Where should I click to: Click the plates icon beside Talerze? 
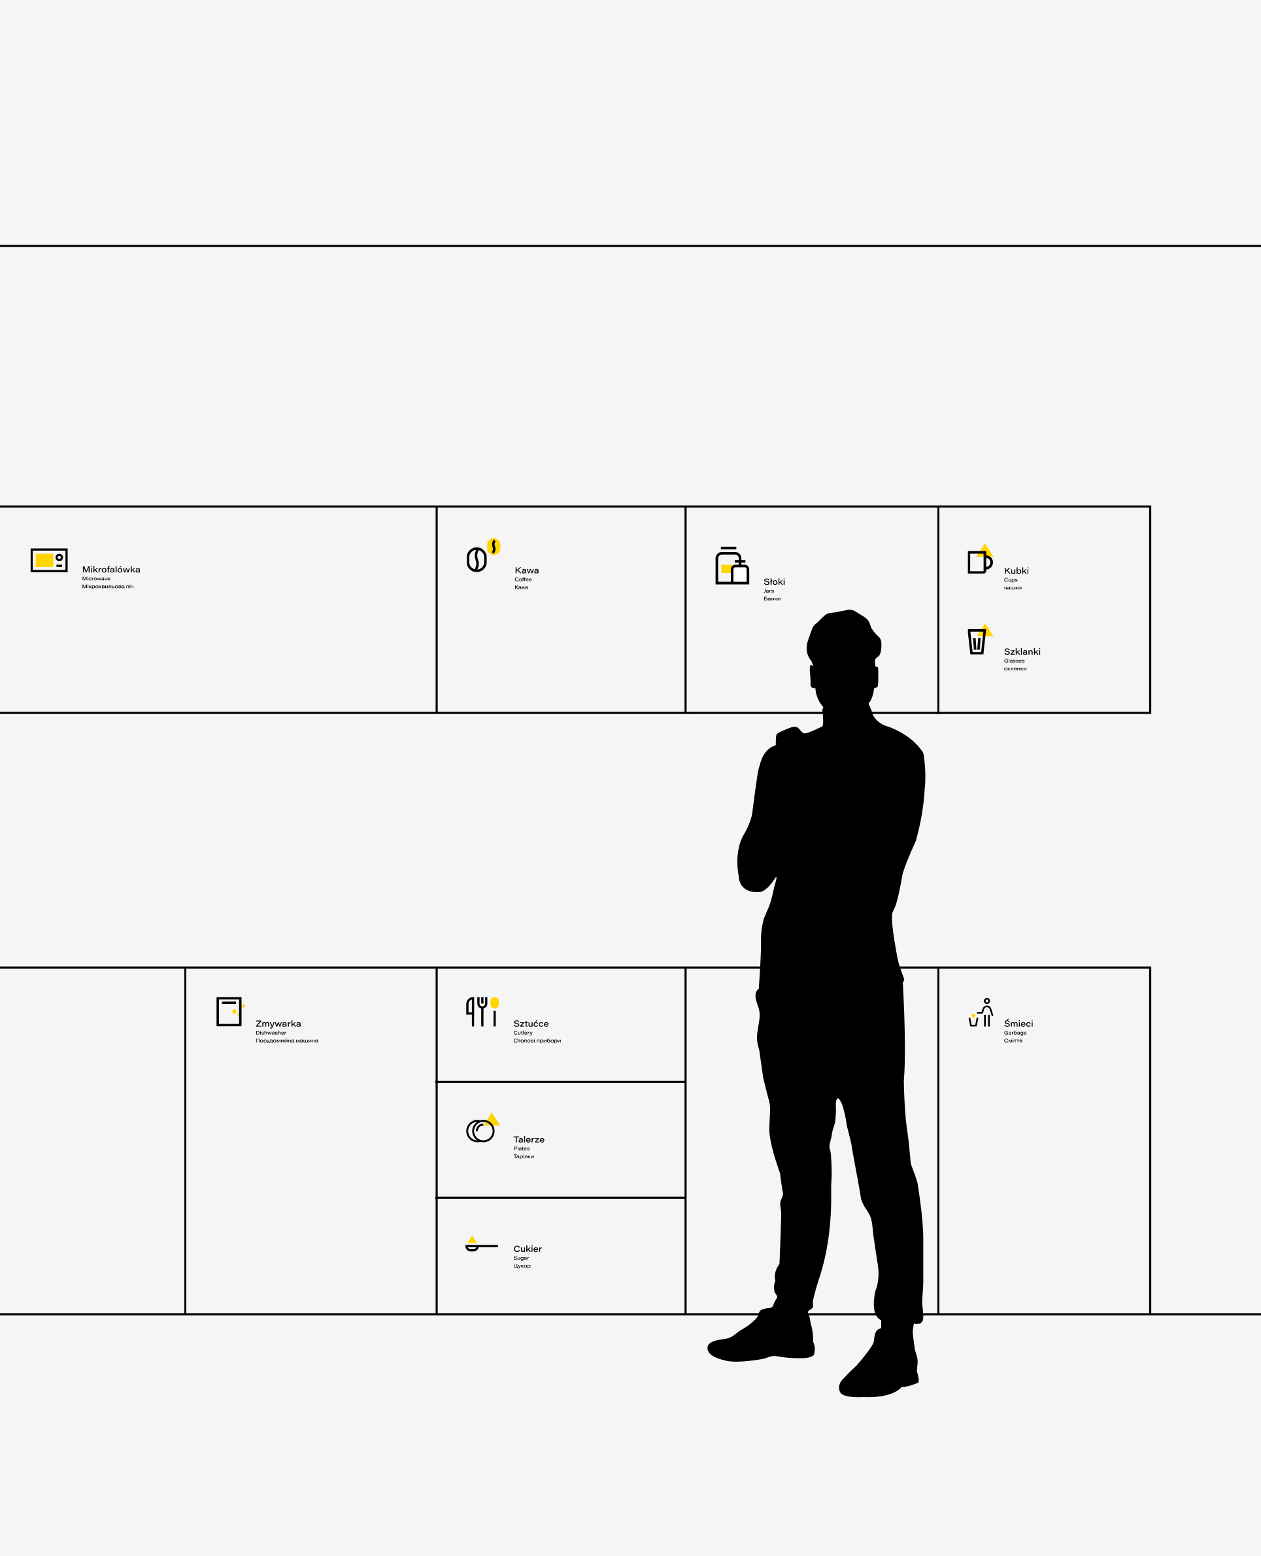pyautogui.click(x=483, y=1128)
